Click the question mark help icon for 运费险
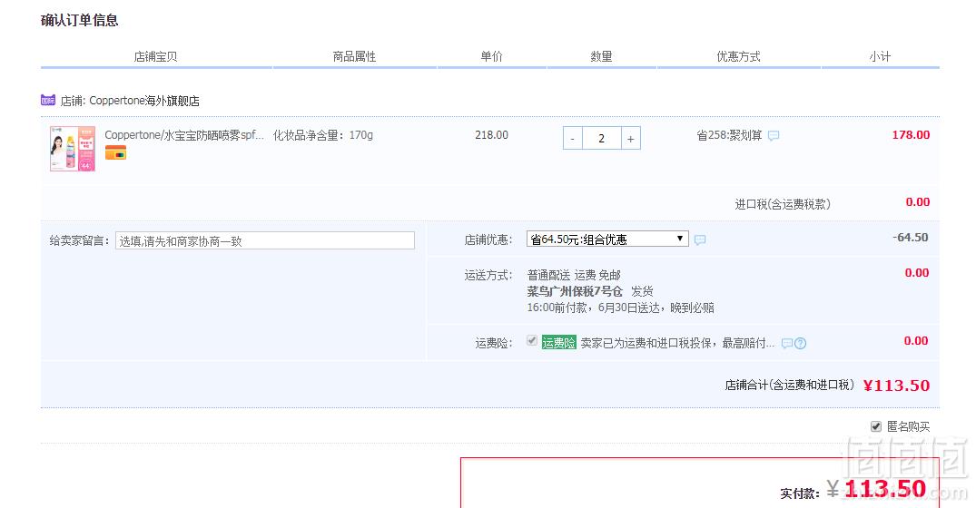Screen dimensions: 976x508 [x=801, y=343]
